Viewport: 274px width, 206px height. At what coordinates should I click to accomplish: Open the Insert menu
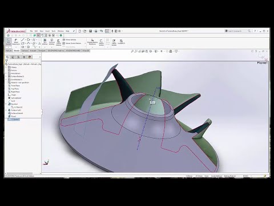pyautogui.click(x=47, y=31)
